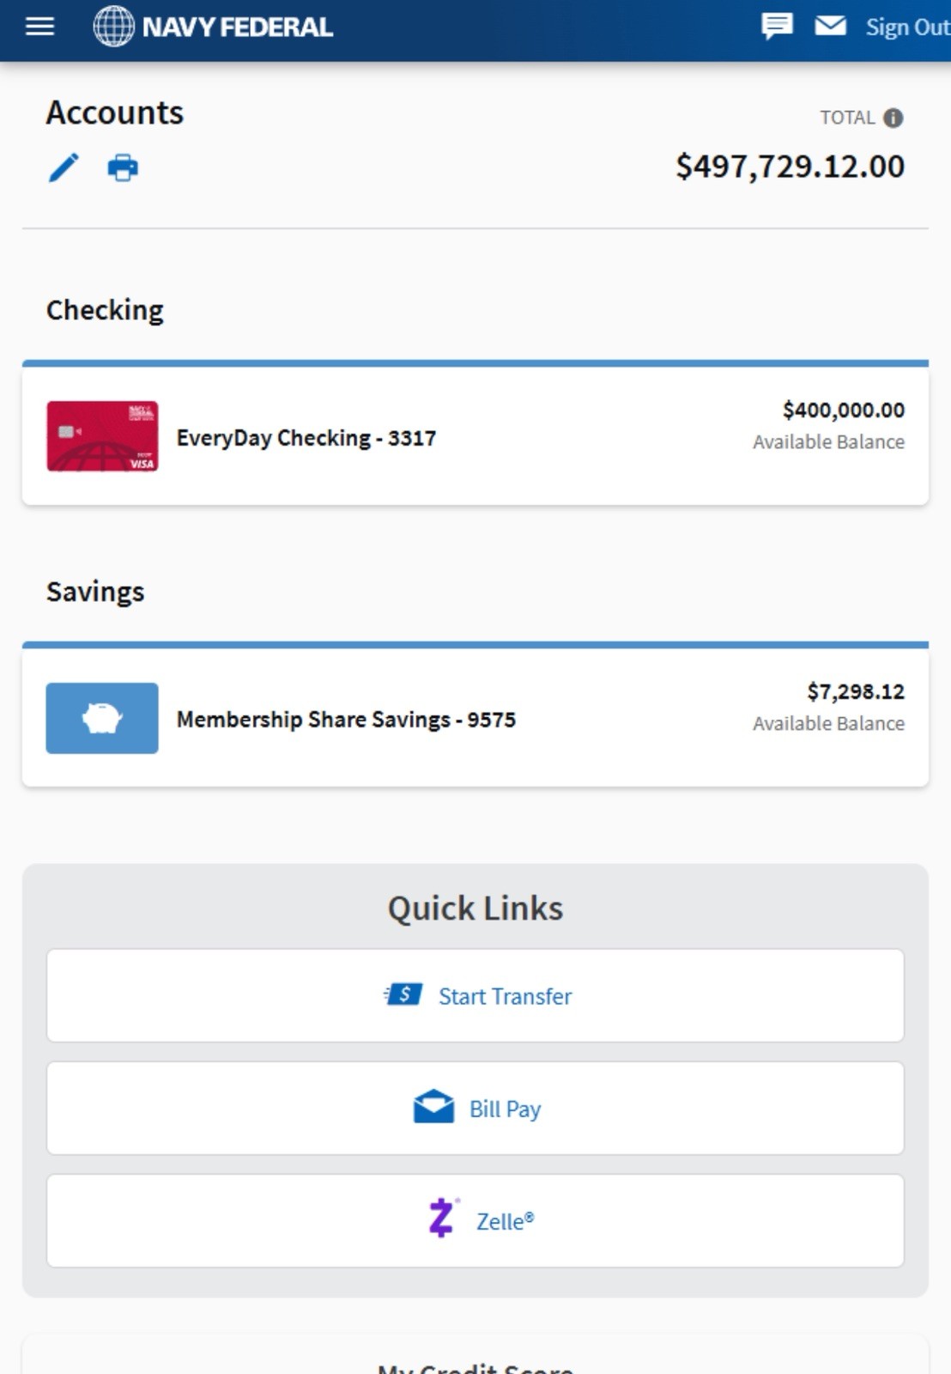Show the Total info tooltip
Image resolution: width=951 pixels, height=1374 pixels.
[893, 118]
